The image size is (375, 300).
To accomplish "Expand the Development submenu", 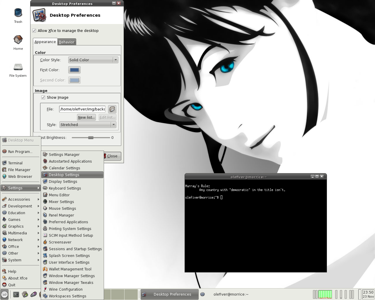I will click(x=21, y=206).
